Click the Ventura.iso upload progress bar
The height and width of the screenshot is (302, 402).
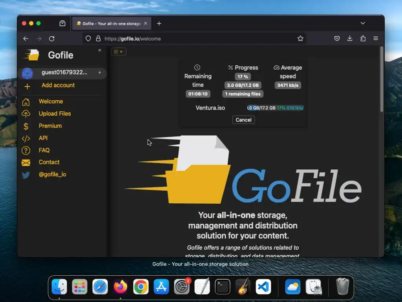(275, 108)
